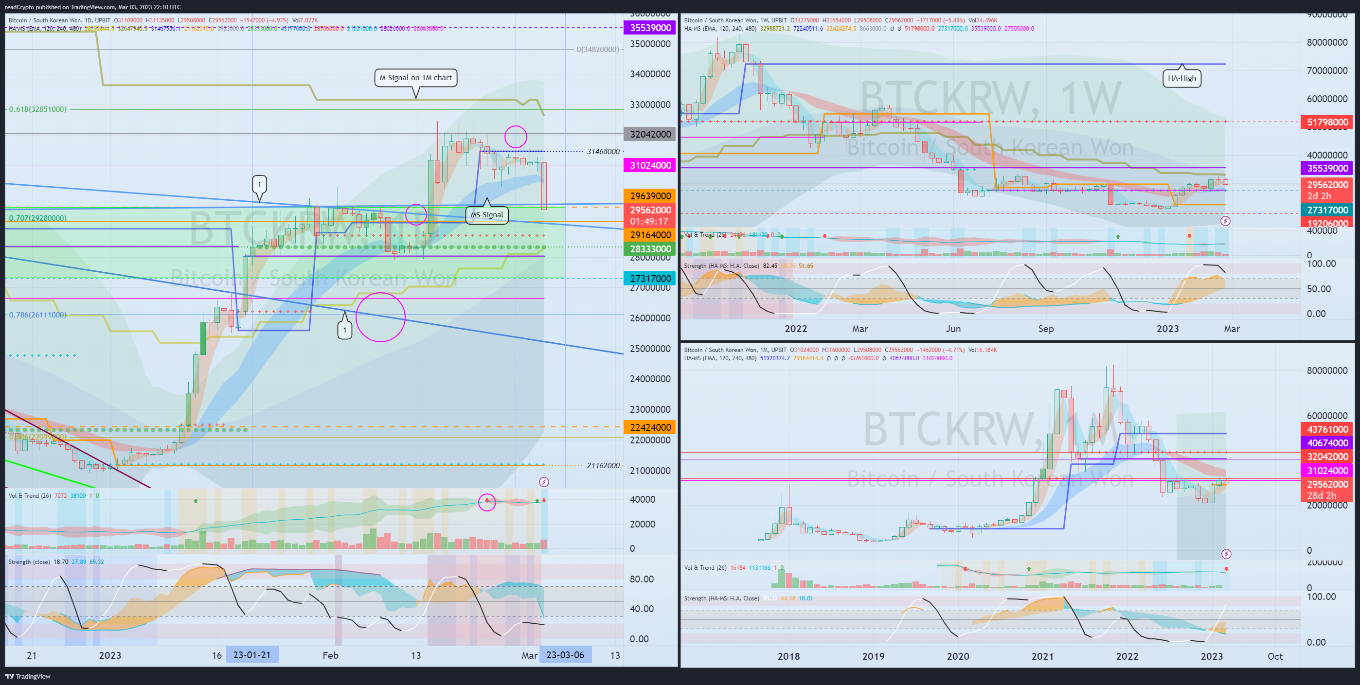1360x685 pixels.
Task: Click the highlighted 23-03-06 date label
Action: pos(565,655)
